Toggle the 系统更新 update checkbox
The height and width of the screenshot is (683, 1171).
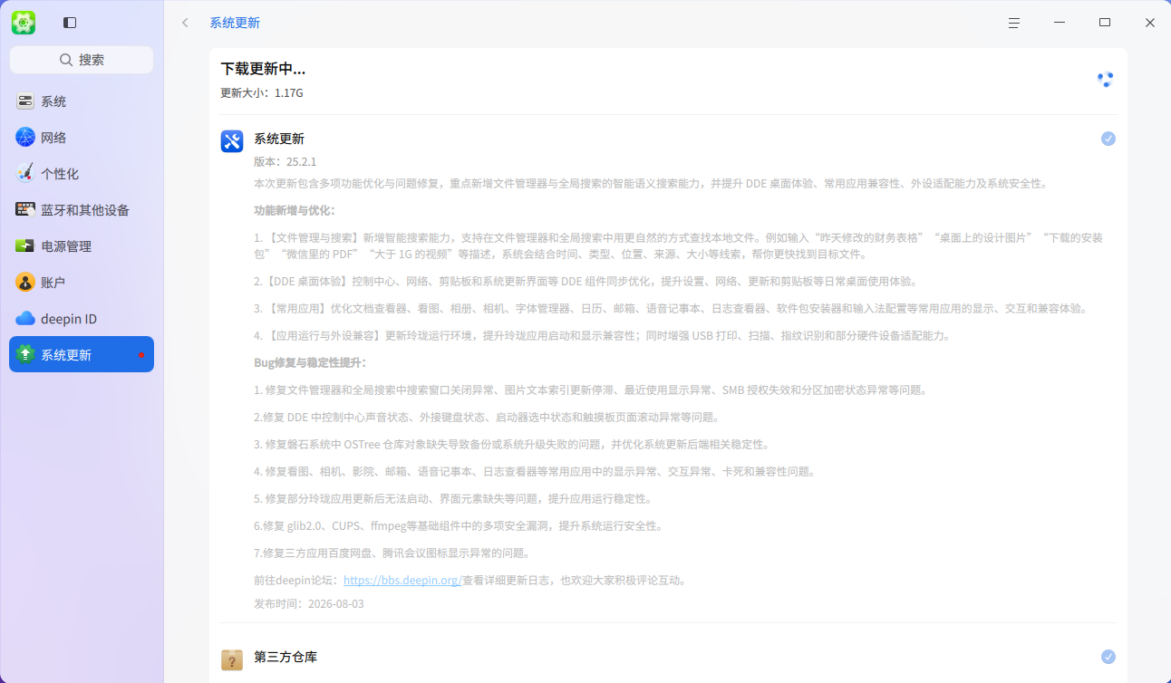pos(1108,139)
